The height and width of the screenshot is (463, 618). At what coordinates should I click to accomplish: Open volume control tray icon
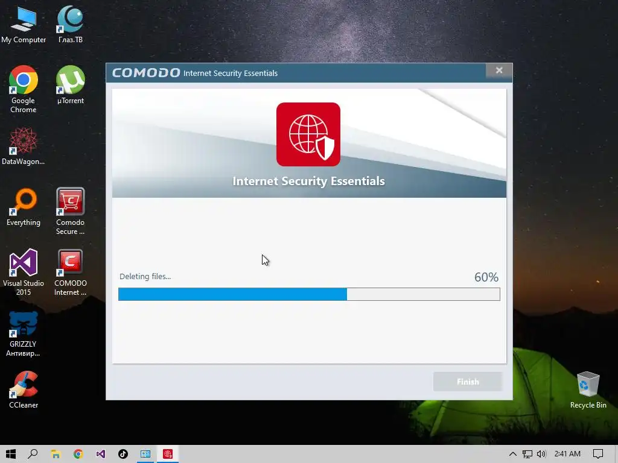pyautogui.click(x=541, y=454)
